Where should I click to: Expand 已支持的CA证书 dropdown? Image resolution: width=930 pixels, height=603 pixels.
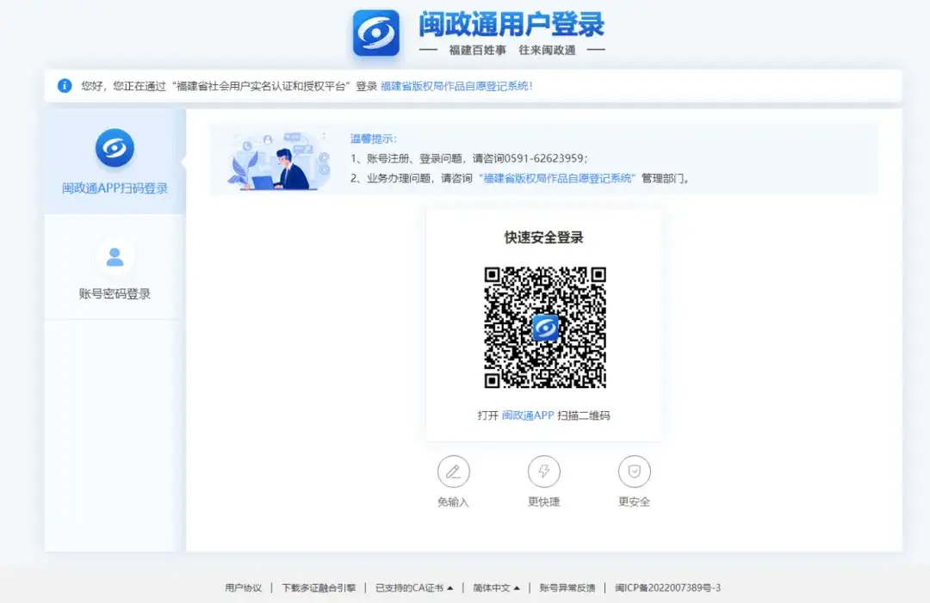pos(414,588)
